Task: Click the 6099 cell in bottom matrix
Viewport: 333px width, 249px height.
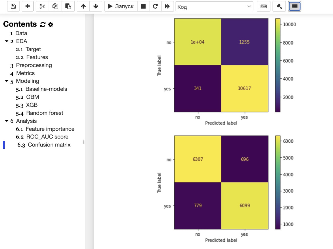Action: pyautogui.click(x=245, y=206)
